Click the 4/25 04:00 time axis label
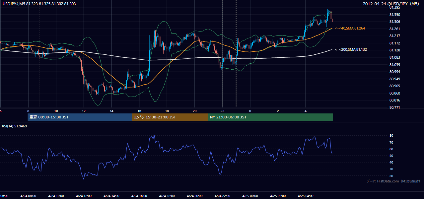The width and height of the screenshot is (424, 199). [x=306, y=196]
